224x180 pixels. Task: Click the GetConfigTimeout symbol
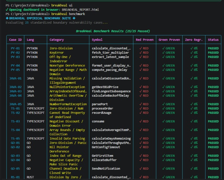tap(106, 147)
